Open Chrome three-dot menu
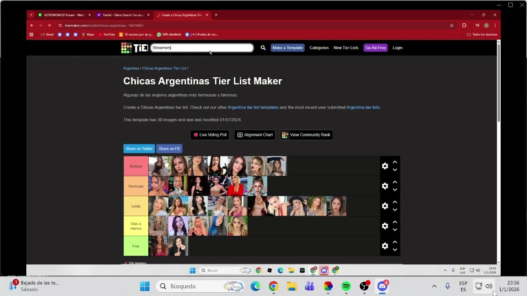Screen dimensions: 527x296 [495, 25]
